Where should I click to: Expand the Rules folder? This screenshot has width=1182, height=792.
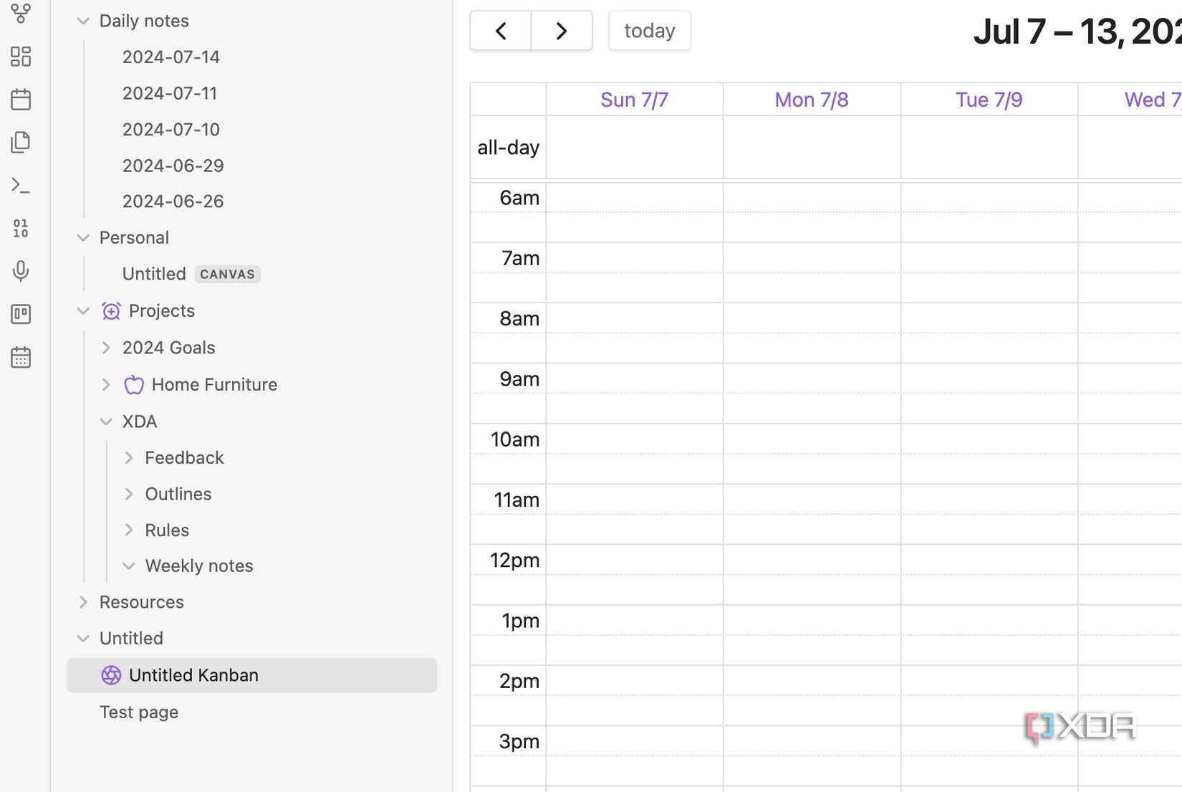[x=129, y=530]
